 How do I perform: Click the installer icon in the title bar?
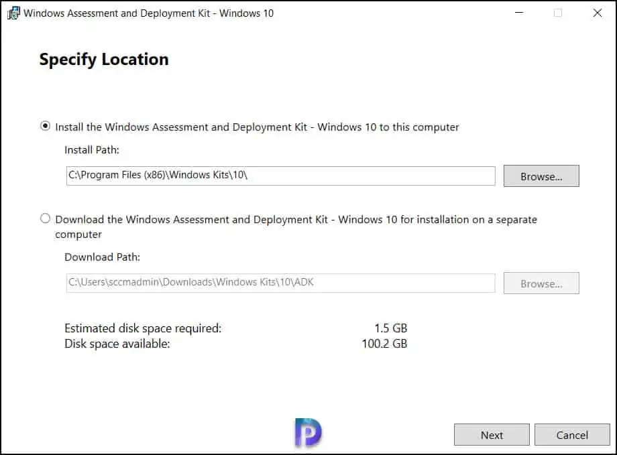(x=13, y=13)
